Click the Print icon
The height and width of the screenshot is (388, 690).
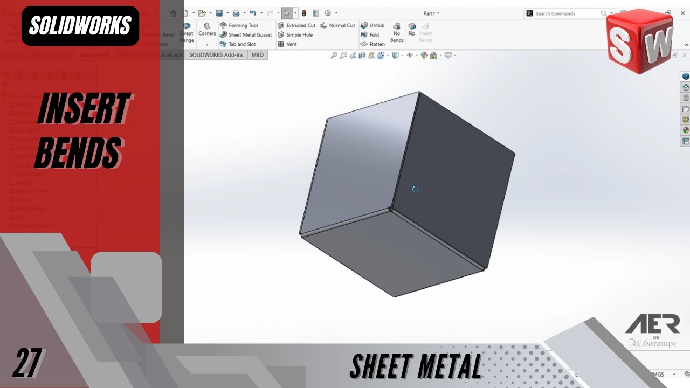click(236, 13)
